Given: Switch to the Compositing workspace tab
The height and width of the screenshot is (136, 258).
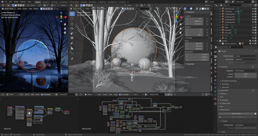Looking at the screenshot, I should pos(112,2).
